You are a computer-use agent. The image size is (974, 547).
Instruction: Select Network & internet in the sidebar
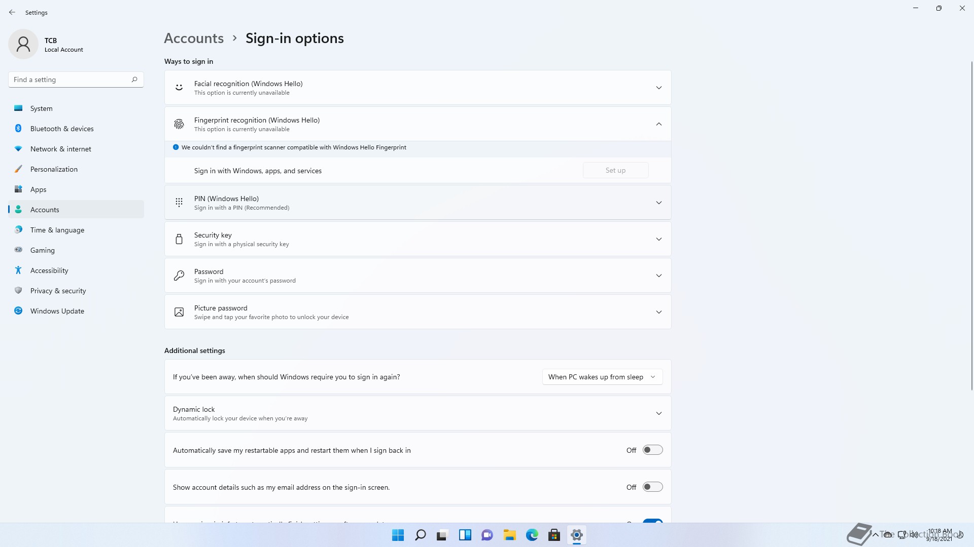(x=76, y=149)
